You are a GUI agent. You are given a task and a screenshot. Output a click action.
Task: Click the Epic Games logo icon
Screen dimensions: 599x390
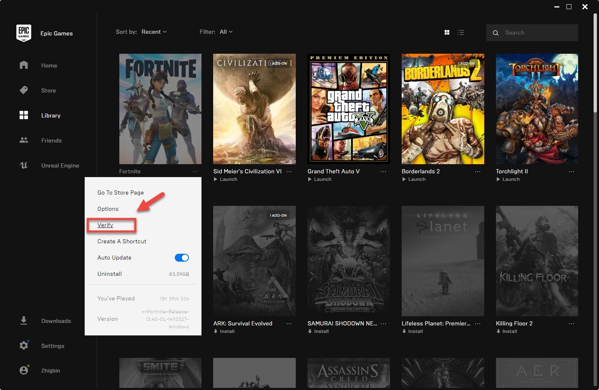coord(24,33)
